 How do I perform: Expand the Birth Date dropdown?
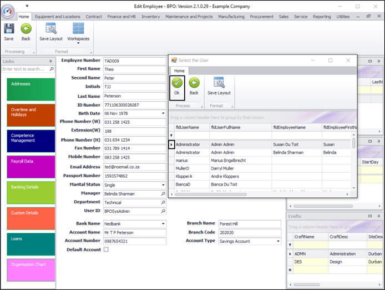point(163,114)
